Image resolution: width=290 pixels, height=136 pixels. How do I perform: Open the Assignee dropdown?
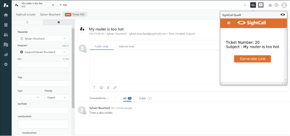click(43, 52)
